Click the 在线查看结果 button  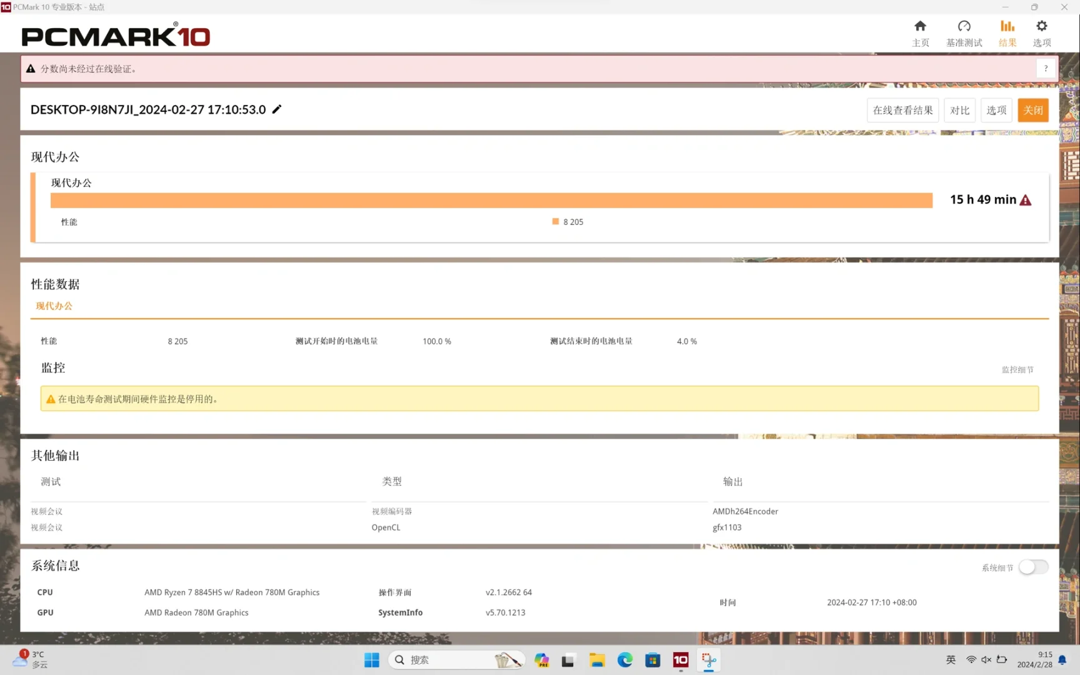902,110
